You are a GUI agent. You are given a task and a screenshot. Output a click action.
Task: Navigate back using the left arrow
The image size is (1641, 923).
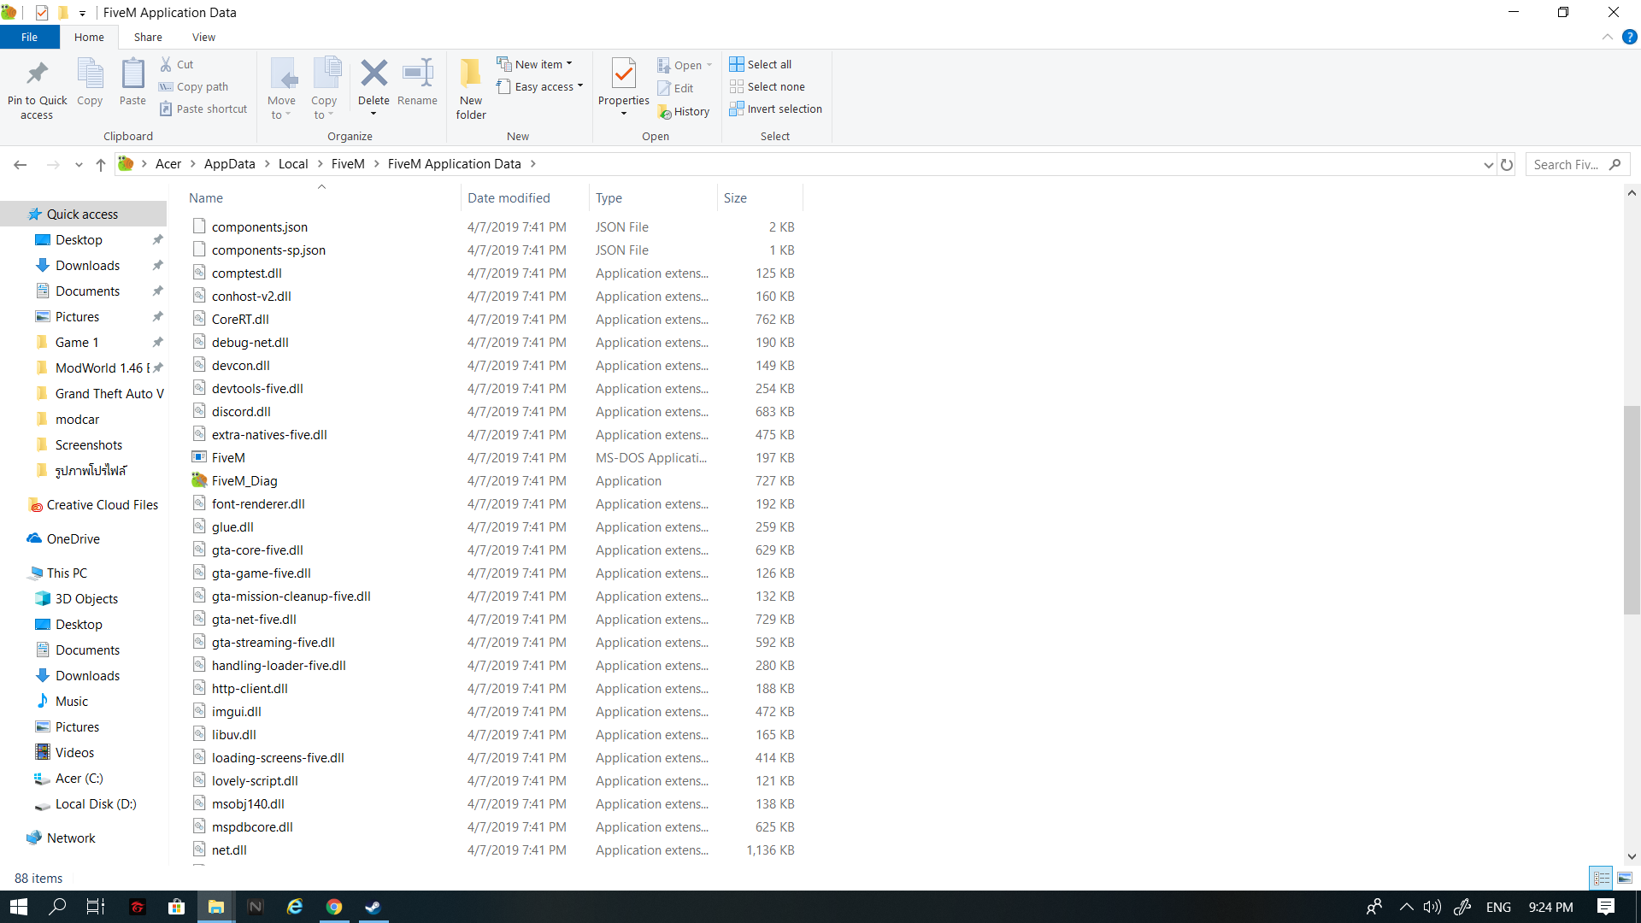point(21,164)
